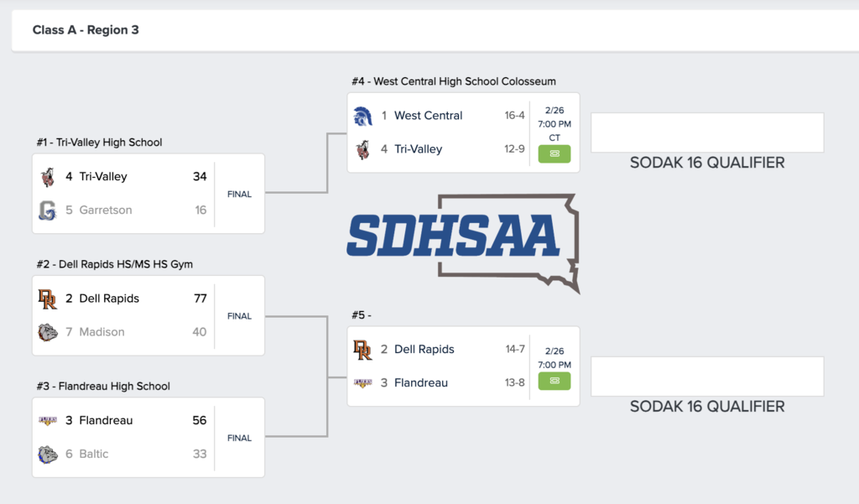Click the green ticket icon for West Central vs Tri-Valley
The image size is (859, 504).
tap(554, 154)
